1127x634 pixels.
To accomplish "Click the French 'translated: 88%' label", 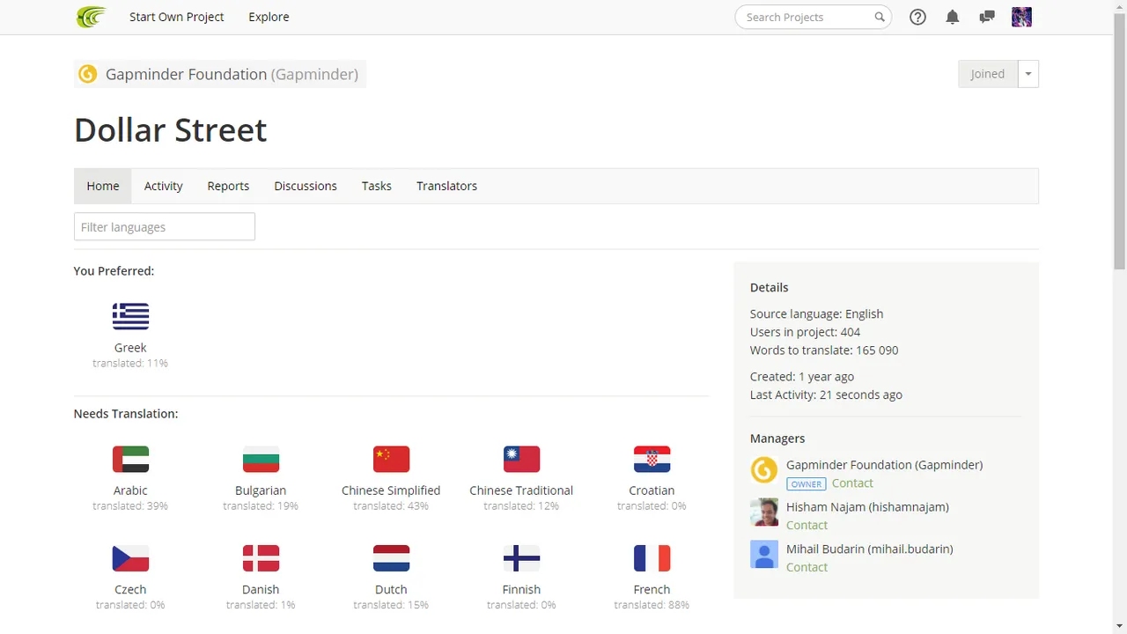I will [x=652, y=605].
